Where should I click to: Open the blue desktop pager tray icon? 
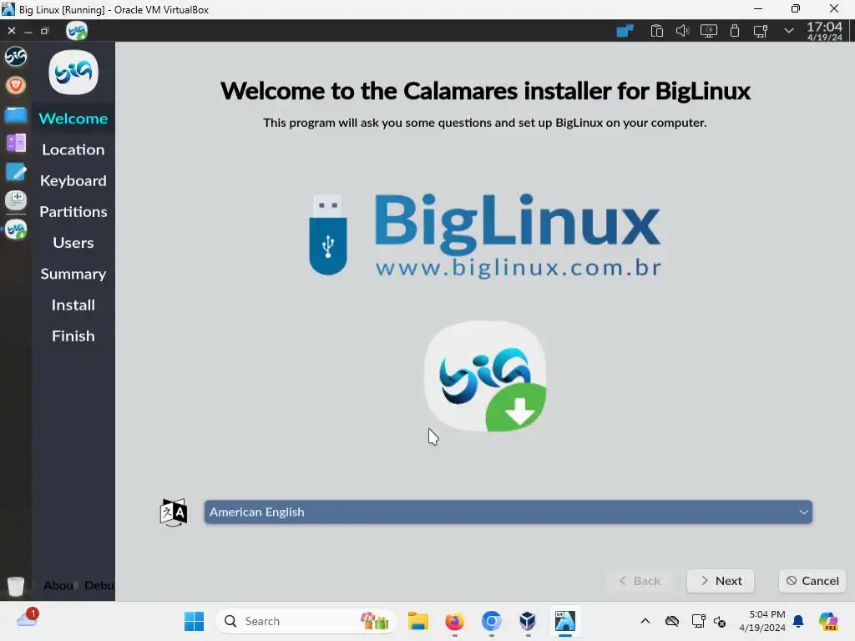(x=625, y=31)
